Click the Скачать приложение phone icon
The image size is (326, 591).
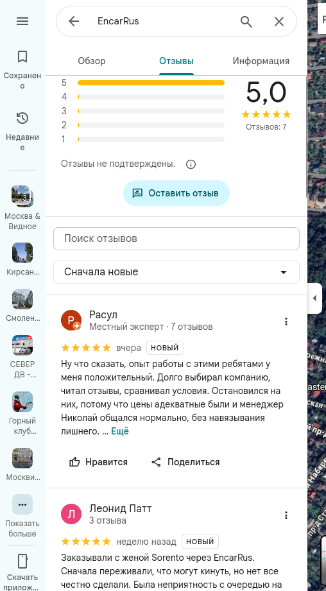tap(22, 561)
